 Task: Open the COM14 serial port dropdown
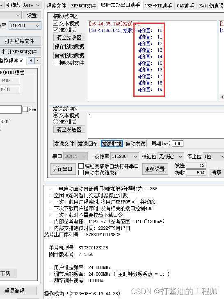(75, 156)
